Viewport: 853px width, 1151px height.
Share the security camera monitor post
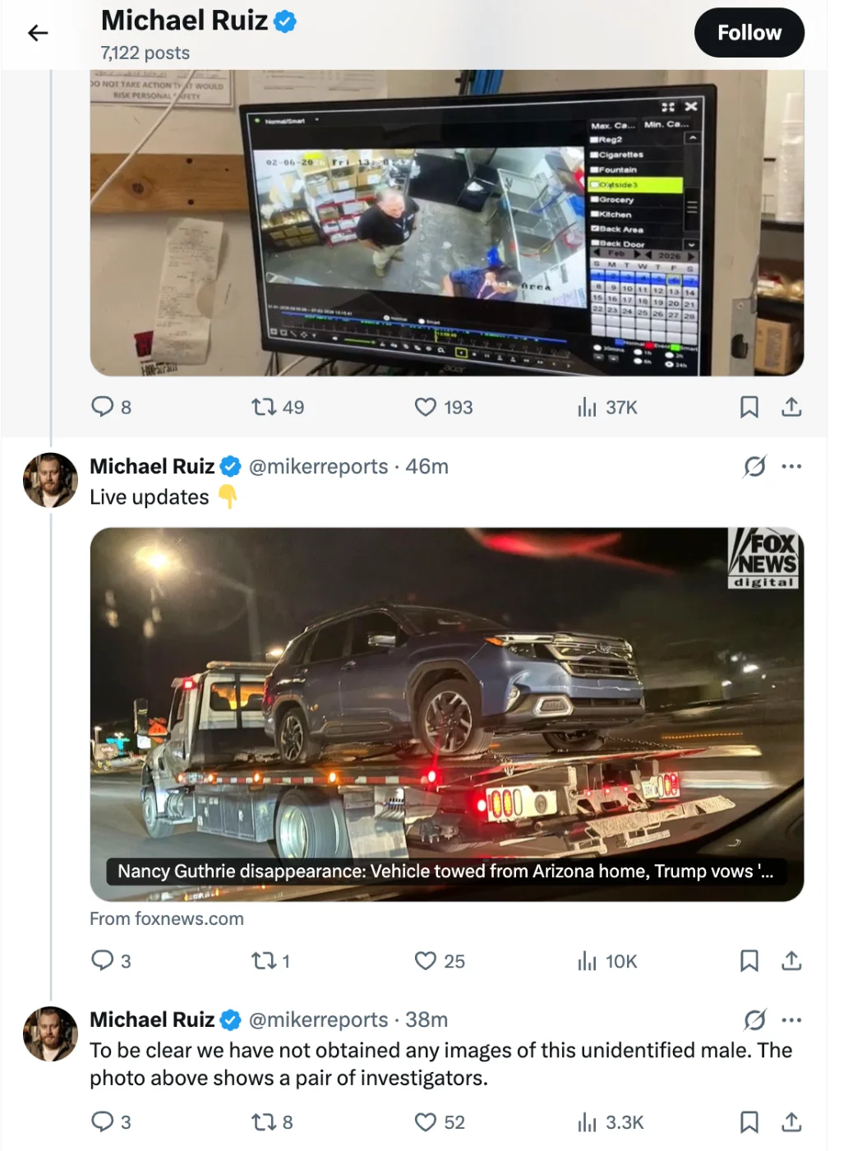pyautogui.click(x=791, y=407)
